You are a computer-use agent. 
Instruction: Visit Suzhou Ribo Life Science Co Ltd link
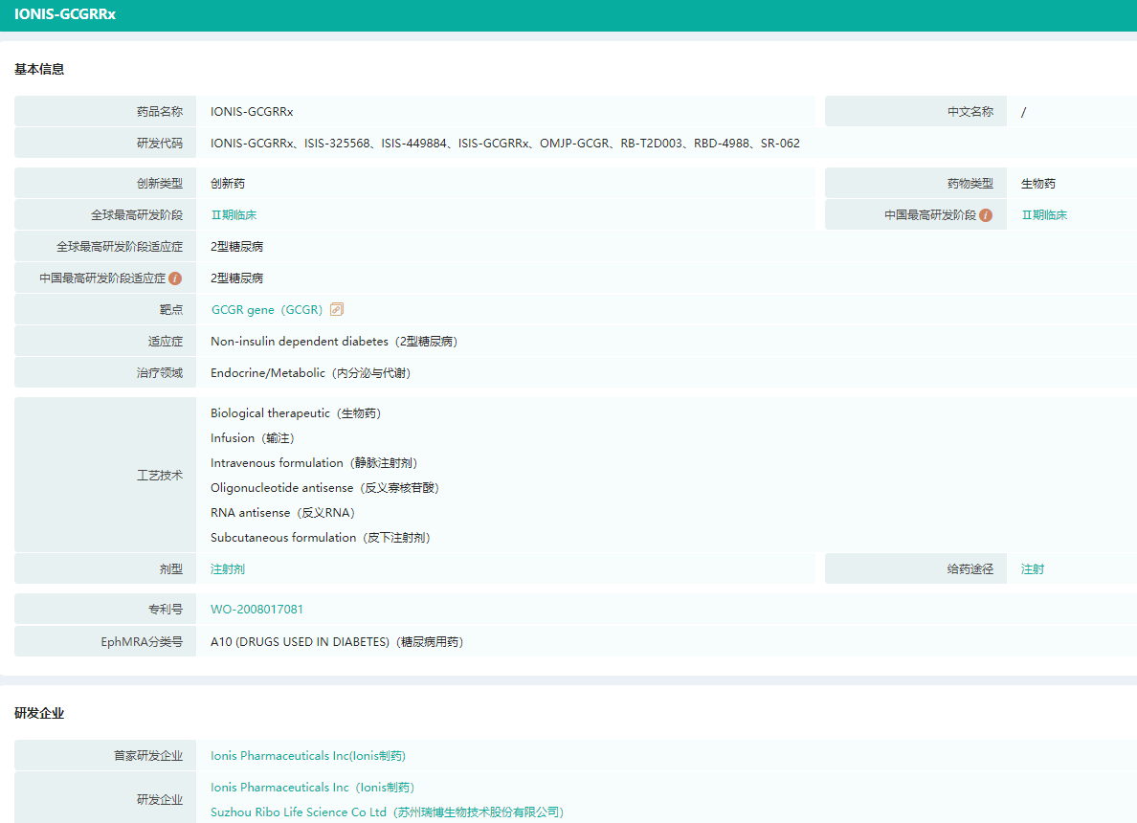coord(387,812)
